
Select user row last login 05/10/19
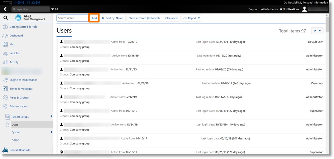191,141
